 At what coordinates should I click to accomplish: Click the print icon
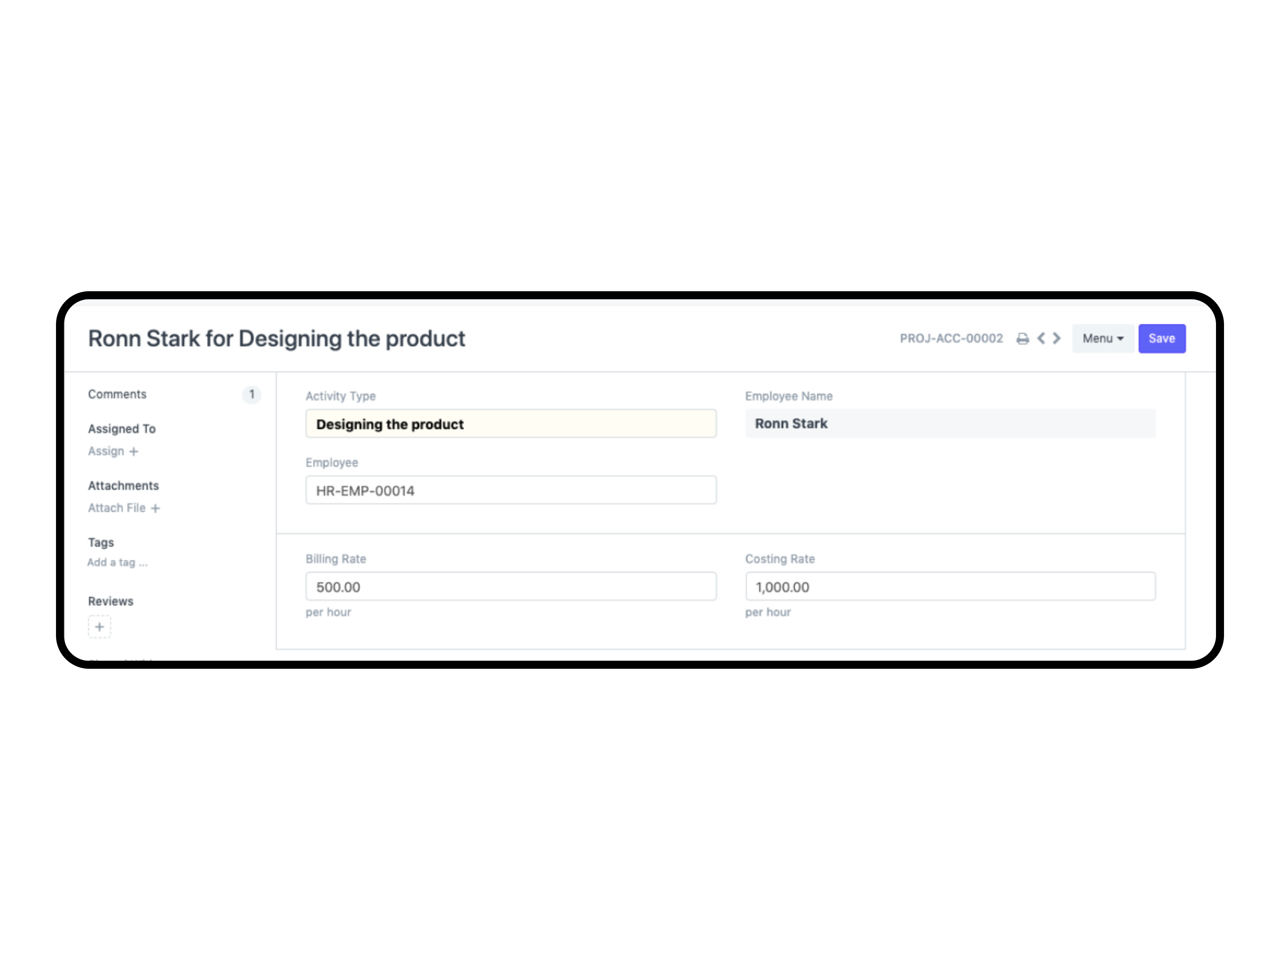click(x=1022, y=339)
